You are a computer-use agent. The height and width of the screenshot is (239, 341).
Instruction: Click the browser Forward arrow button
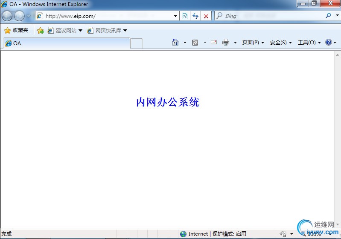coord(20,16)
